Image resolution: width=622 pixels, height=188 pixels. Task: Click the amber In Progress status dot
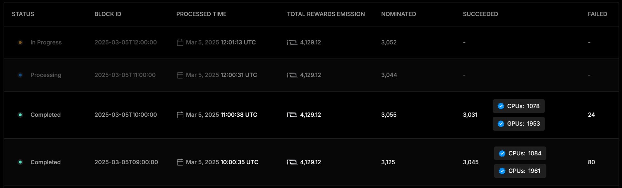coord(20,43)
